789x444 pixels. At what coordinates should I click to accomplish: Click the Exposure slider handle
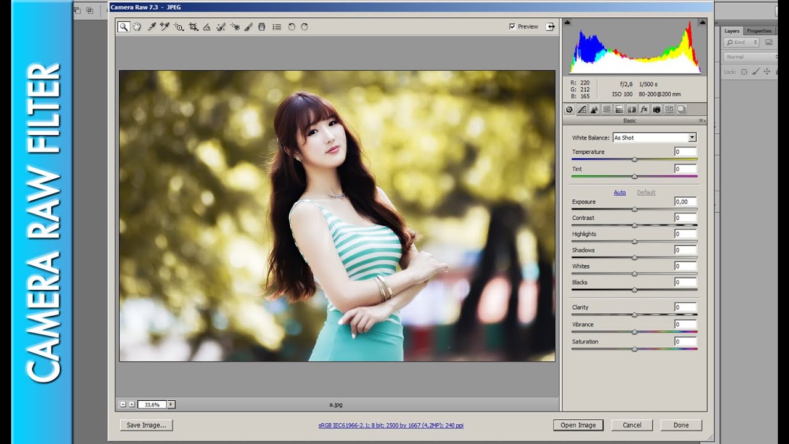point(634,210)
